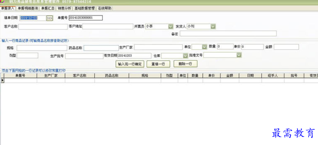Click the 客户名称 input field
The image size is (318, 145).
43,27
